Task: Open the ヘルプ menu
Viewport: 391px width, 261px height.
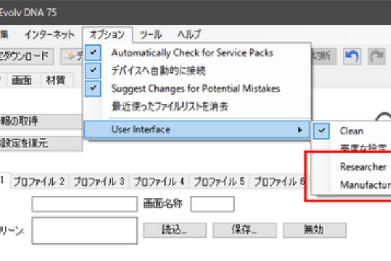Action: 189,34
